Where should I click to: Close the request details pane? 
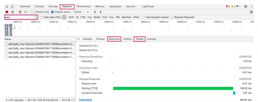coord(79,39)
